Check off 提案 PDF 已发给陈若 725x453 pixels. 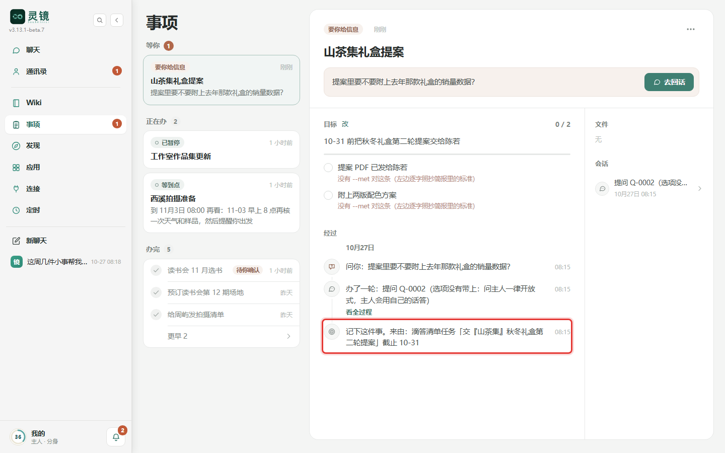[328, 168]
